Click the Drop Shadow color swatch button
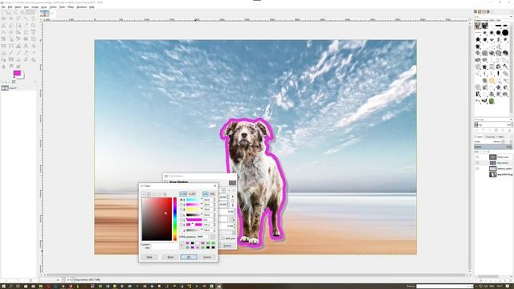 pos(232,182)
